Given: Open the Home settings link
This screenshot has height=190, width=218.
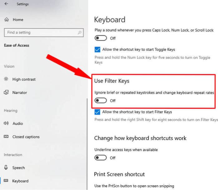Looking at the screenshot, I should pos(18,20).
